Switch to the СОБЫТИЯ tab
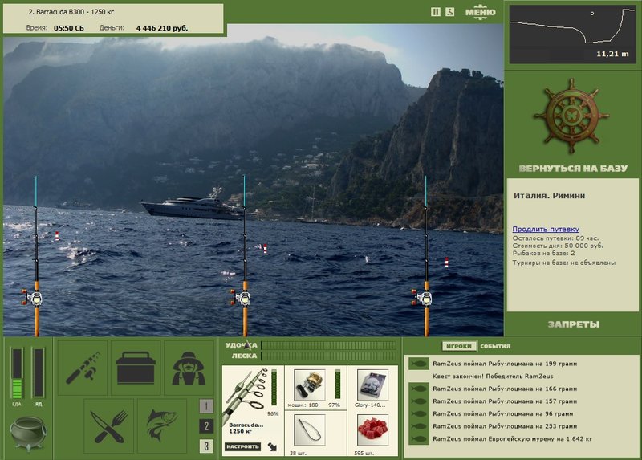Viewport: 642px width, 460px height. pyautogui.click(x=495, y=346)
